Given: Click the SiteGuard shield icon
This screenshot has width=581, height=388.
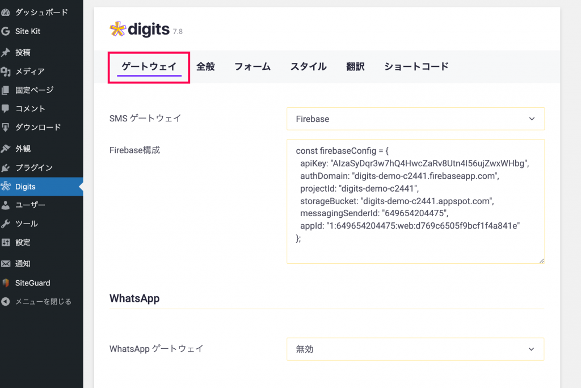Looking at the screenshot, I should click(x=6, y=282).
